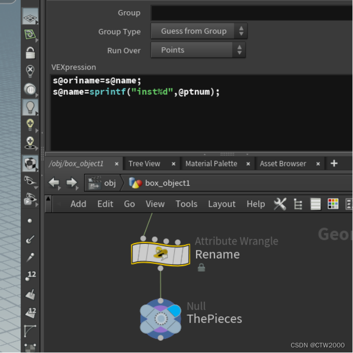Toggle the camera lock padlock icon

31,53
